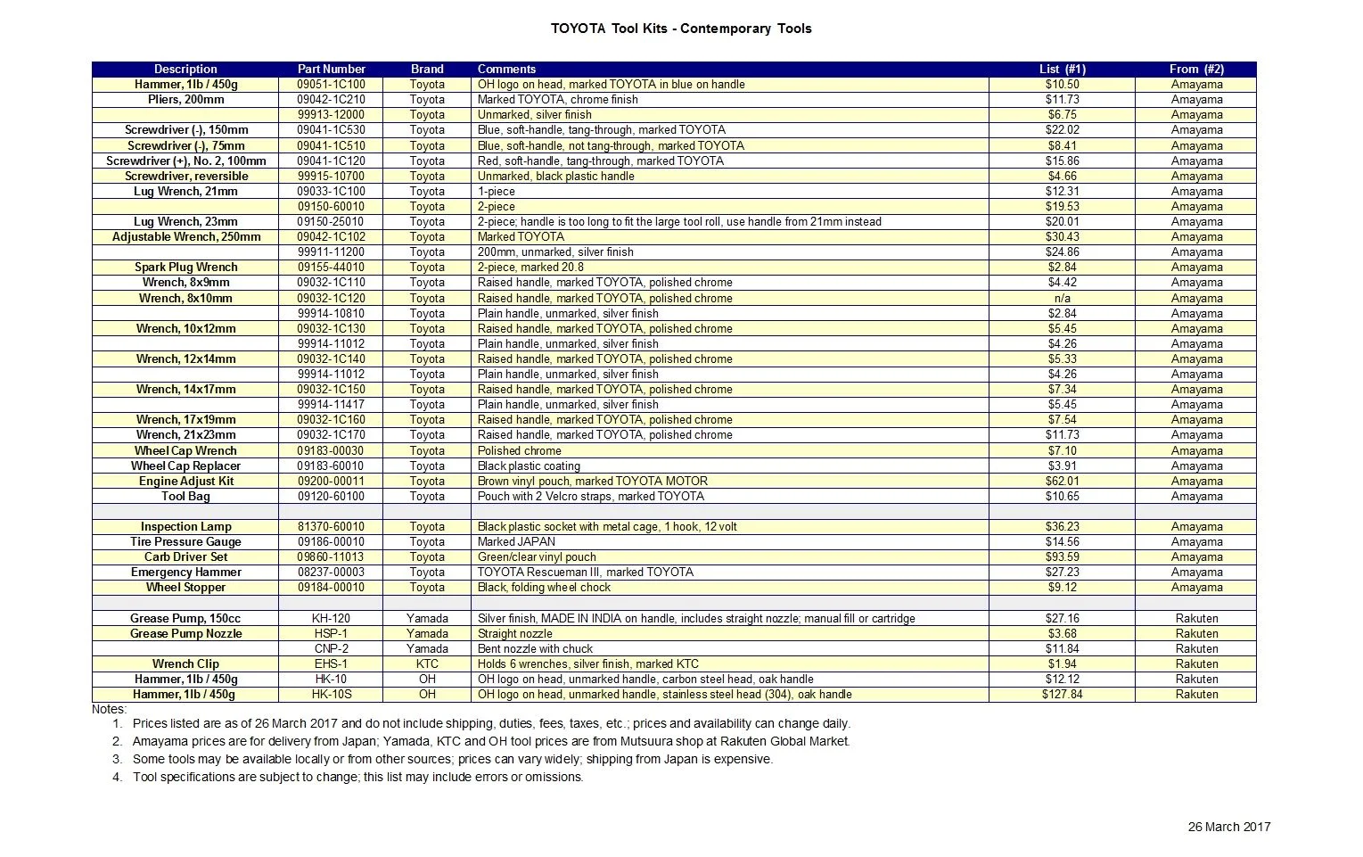1363x857 pixels.
Task: Click 'Screwdriver (-), 75mm' description cell
Action: click(x=185, y=145)
